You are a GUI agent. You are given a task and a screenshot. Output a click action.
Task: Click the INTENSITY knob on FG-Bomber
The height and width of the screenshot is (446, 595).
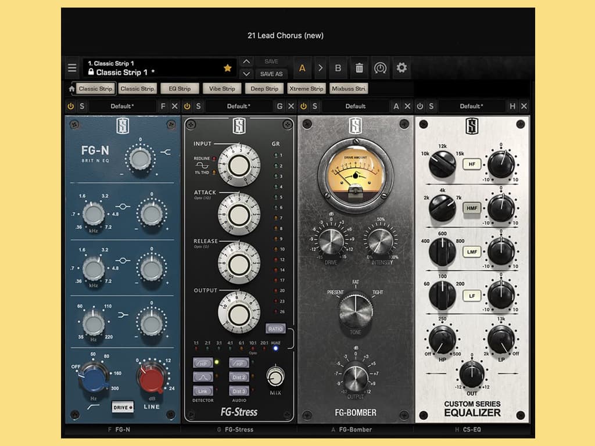380,241
